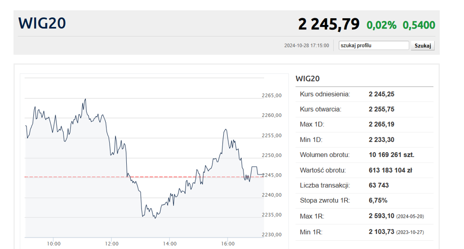Click the Min 1D value 2 233,30
This screenshot has height=249, width=464.
[x=381, y=139]
